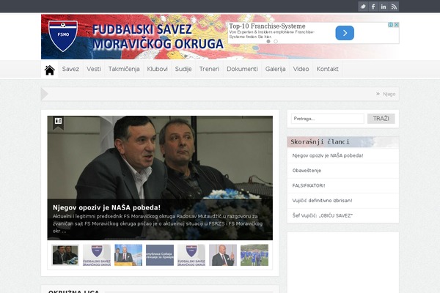This screenshot has height=293, width=440.
Task: Open the Obaveštenje article link
Action: (x=307, y=171)
